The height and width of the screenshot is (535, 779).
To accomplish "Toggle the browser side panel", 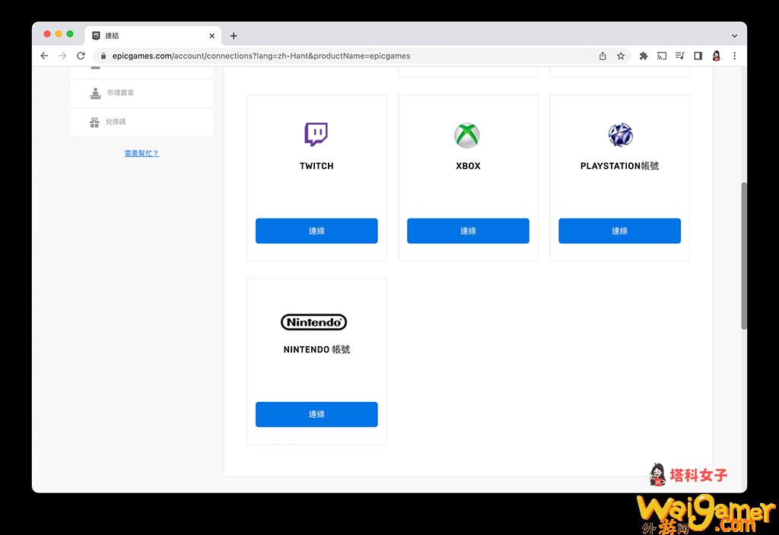I will pos(698,56).
